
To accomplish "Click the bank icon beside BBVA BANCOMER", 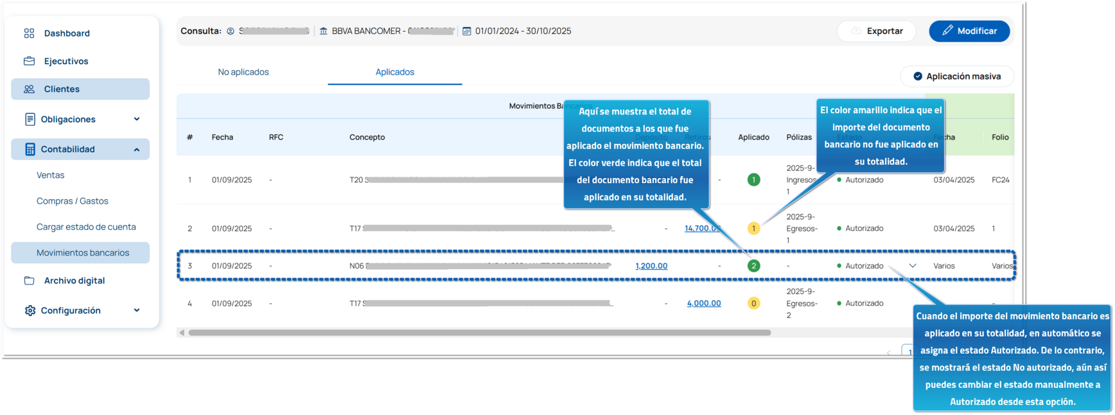I will coord(323,31).
